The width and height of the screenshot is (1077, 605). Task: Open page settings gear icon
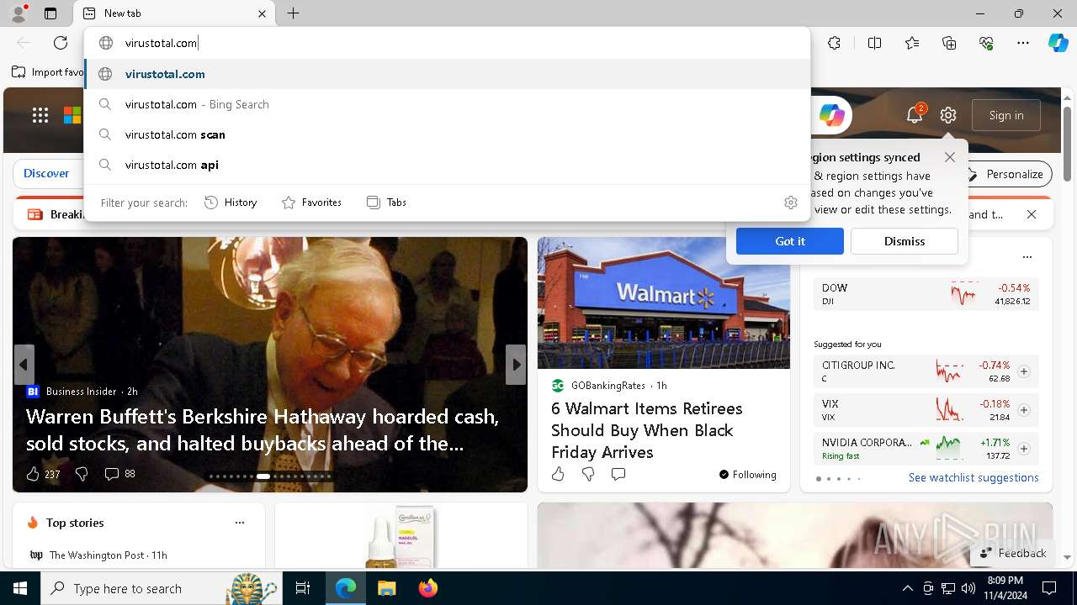coord(948,115)
